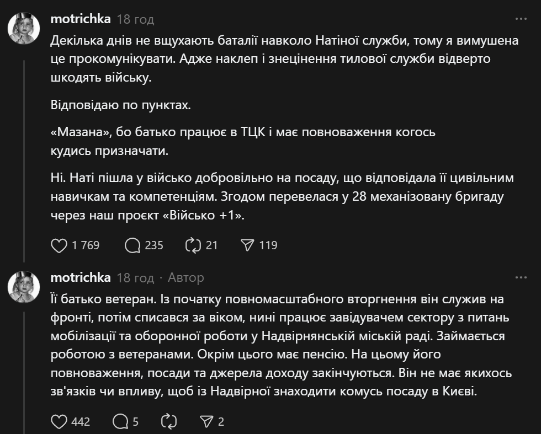Like the second post with 442 likes

[59, 422]
